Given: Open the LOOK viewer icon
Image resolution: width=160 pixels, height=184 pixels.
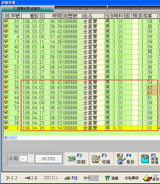Looking at the screenshot, I should pyautogui.click(x=91, y=178).
